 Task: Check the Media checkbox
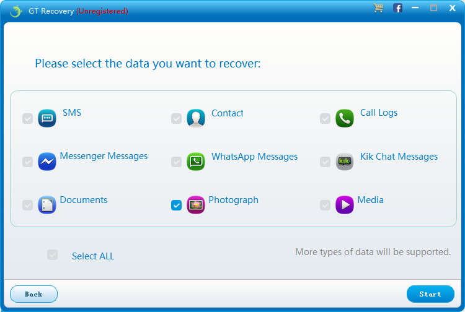click(x=325, y=205)
